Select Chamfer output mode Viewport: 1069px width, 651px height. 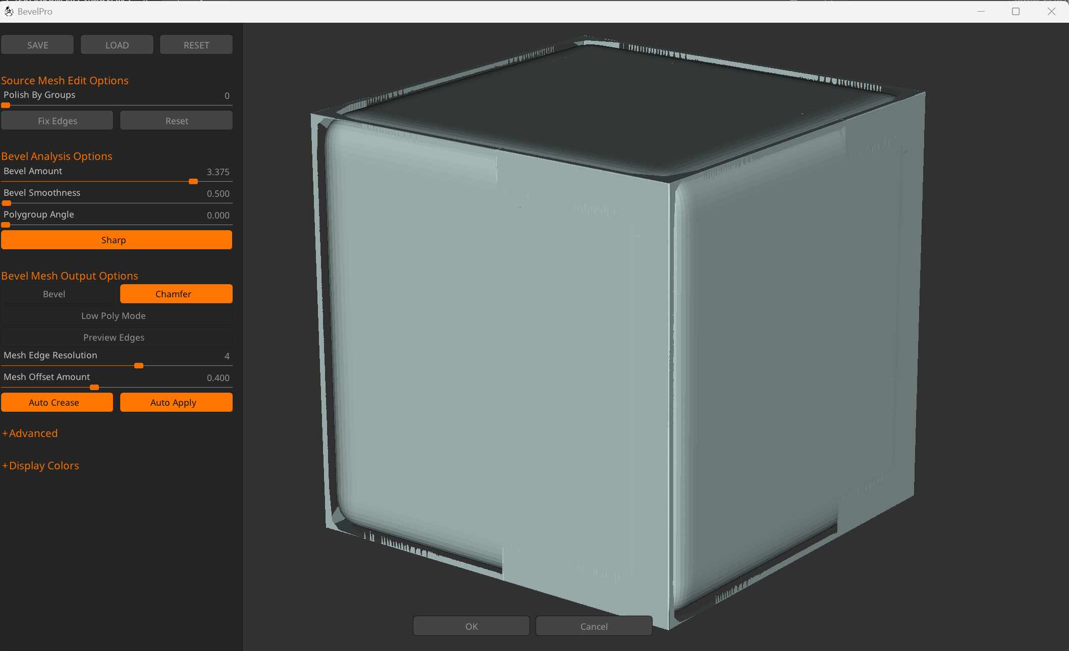point(176,294)
